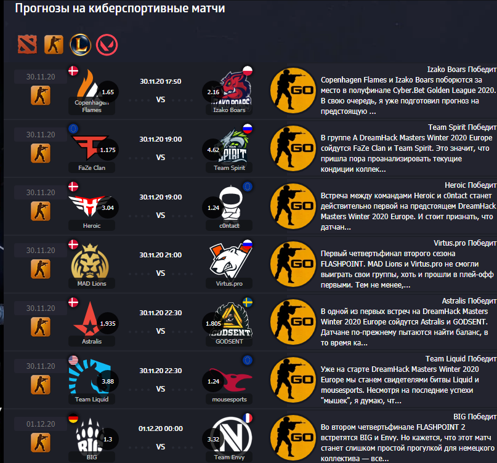Click the Virtus.pro polar bear logo
Screen dimensions: 497x463
coord(230,261)
